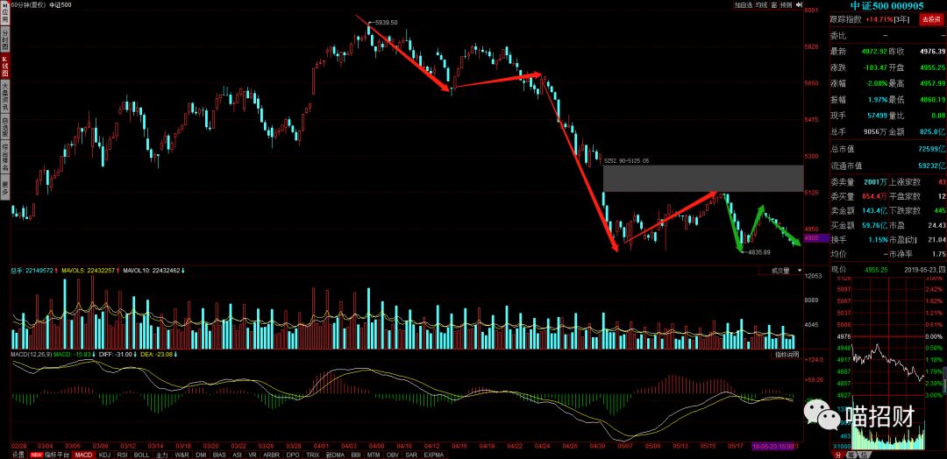
Task: Select the VR indicator tab
Action: 253,454
